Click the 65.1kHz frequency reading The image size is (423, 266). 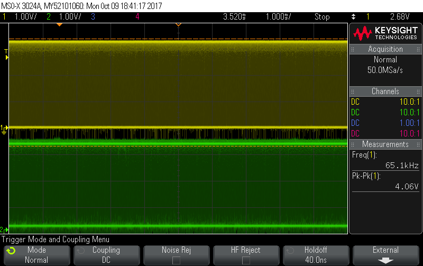pyautogui.click(x=402, y=165)
